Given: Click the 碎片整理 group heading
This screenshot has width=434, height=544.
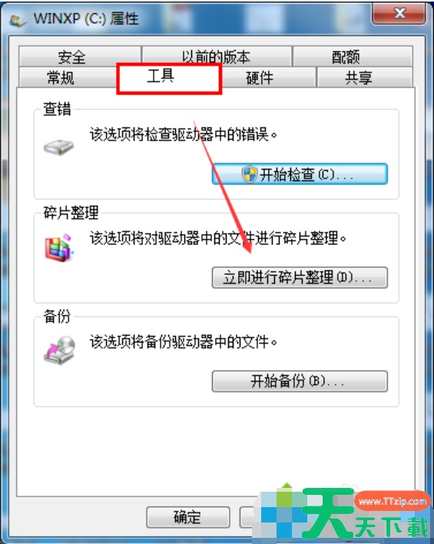Looking at the screenshot, I should pos(71,213).
